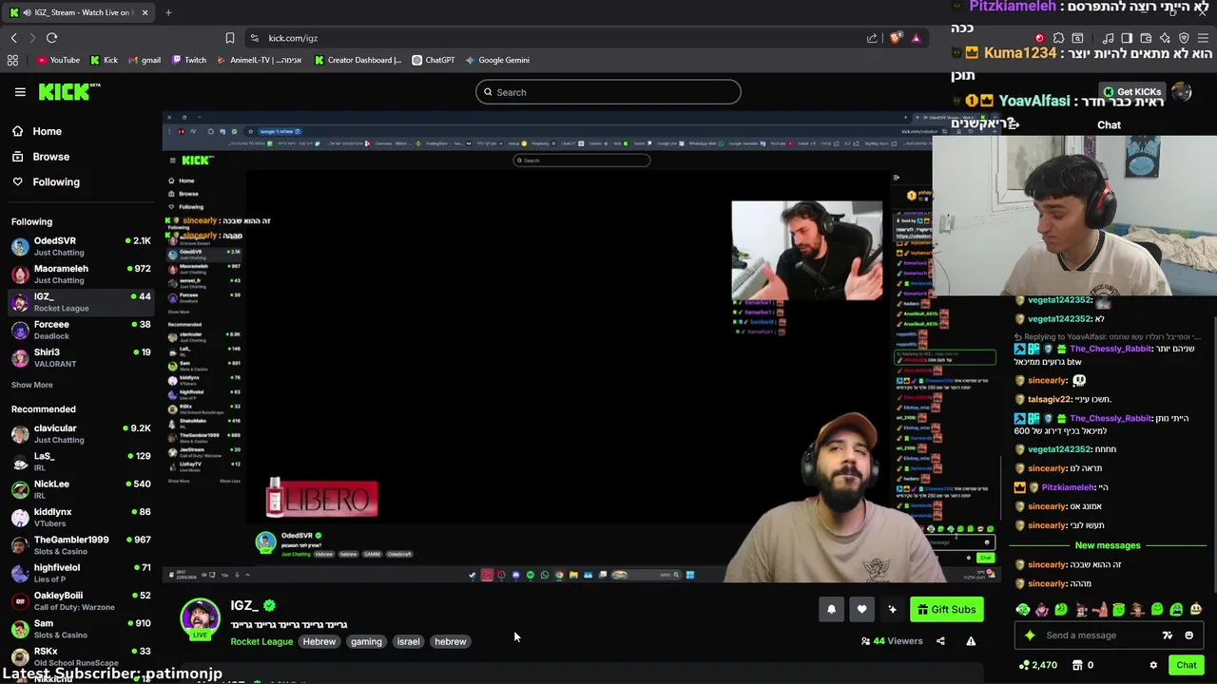Report the stream with warning icon
Screen dimensions: 1217x684
coord(971,641)
